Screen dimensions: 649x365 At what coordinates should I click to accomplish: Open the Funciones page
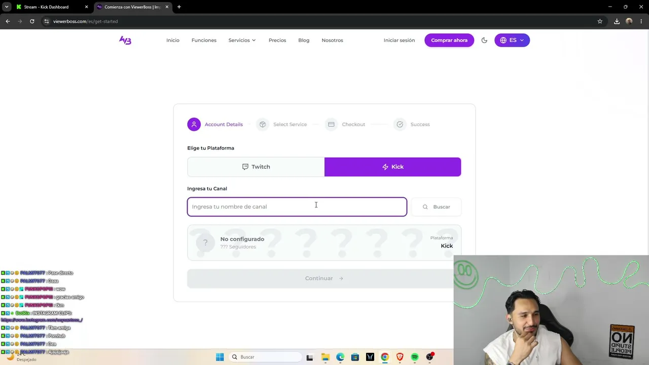point(204,40)
